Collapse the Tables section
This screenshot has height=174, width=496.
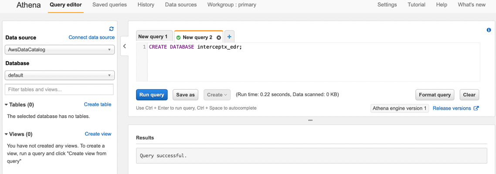[x=6, y=105]
